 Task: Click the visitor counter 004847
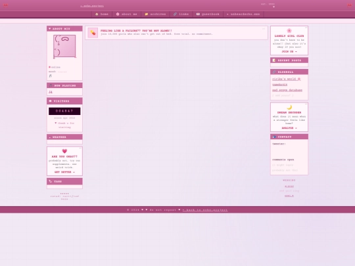click(64, 111)
